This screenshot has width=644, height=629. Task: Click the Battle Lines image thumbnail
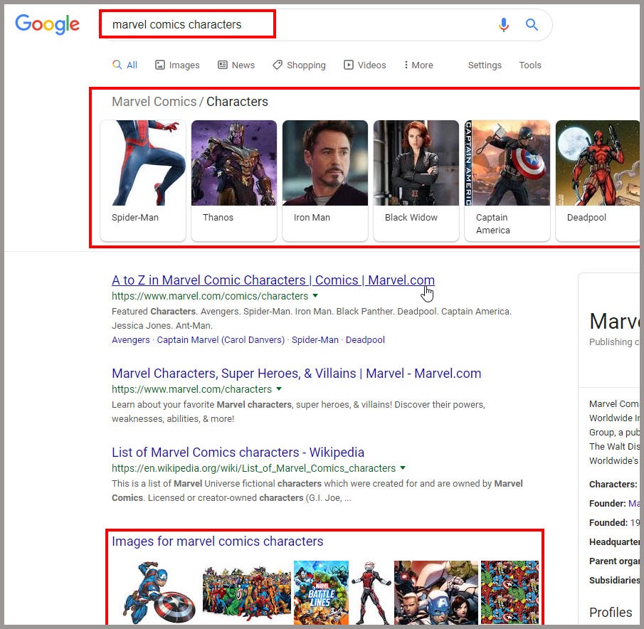(321, 593)
